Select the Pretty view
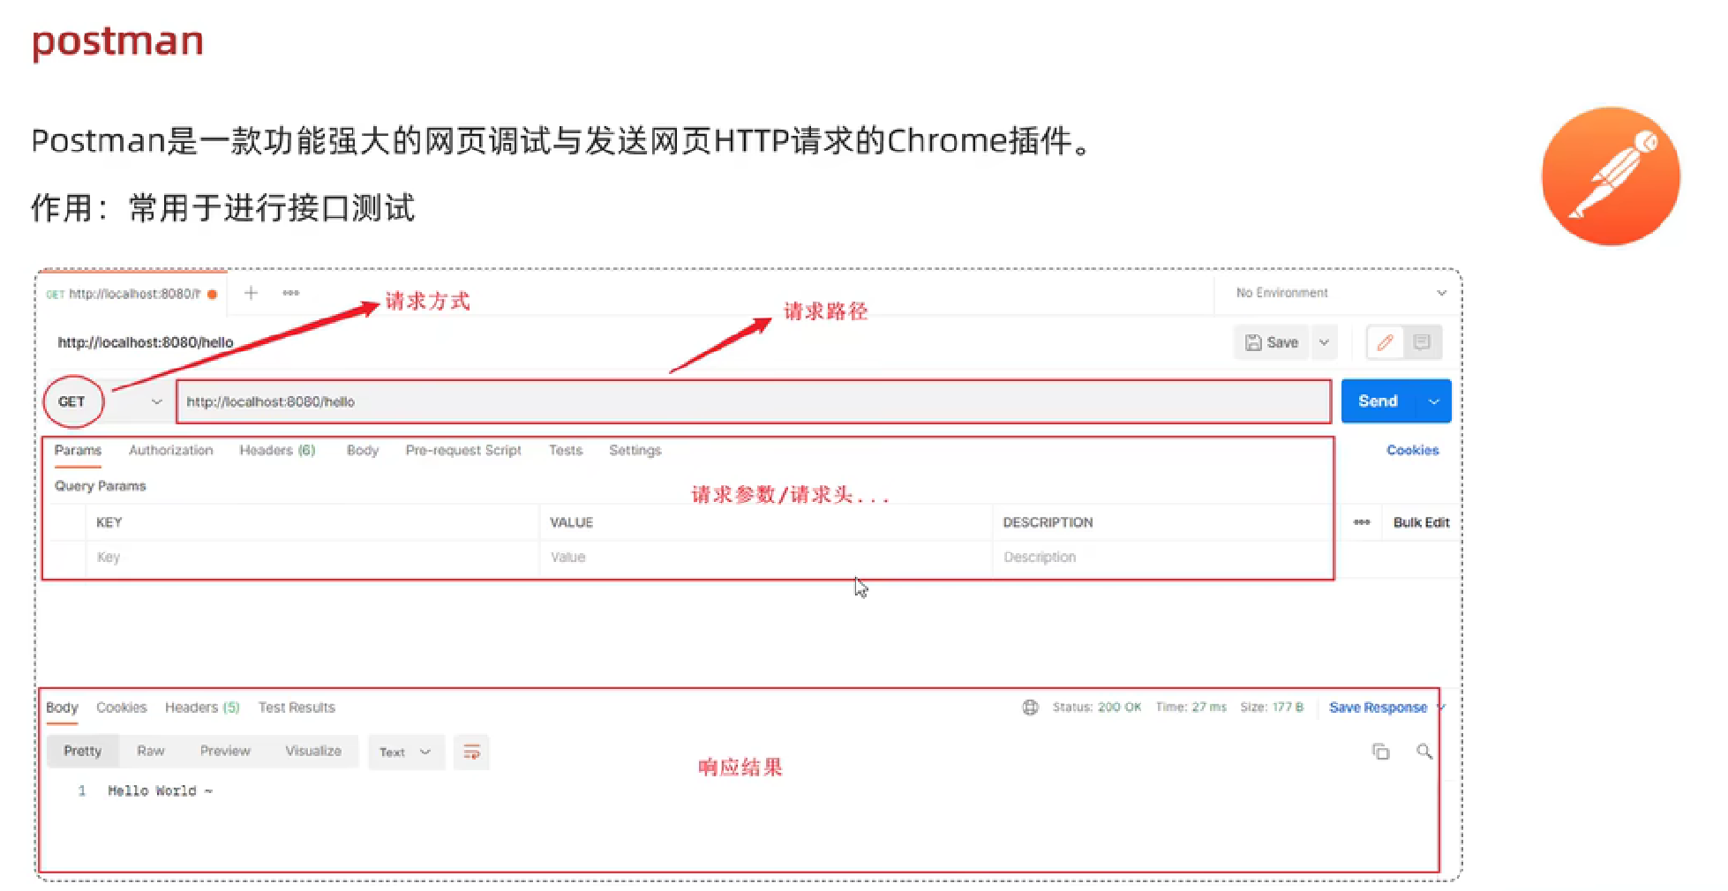Screen dimensions: 1728x891 coord(82,751)
